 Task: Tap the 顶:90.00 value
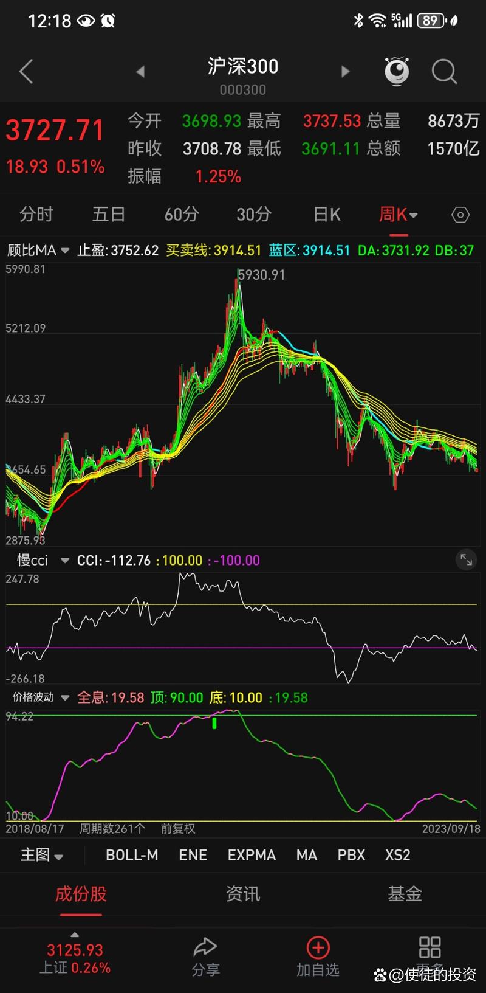point(177,697)
